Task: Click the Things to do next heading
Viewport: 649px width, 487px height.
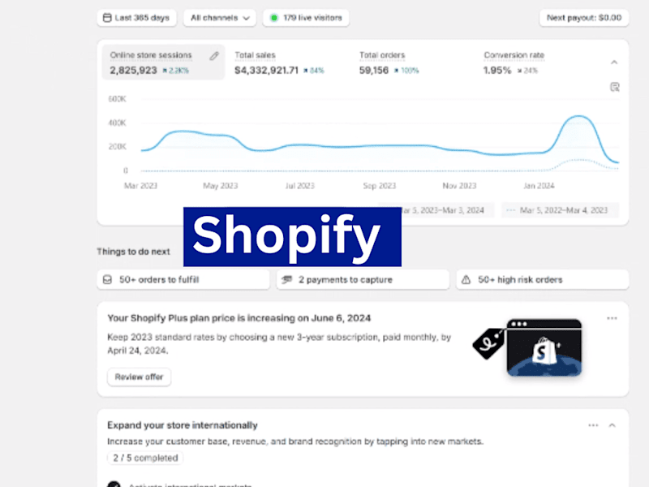Action: point(133,252)
